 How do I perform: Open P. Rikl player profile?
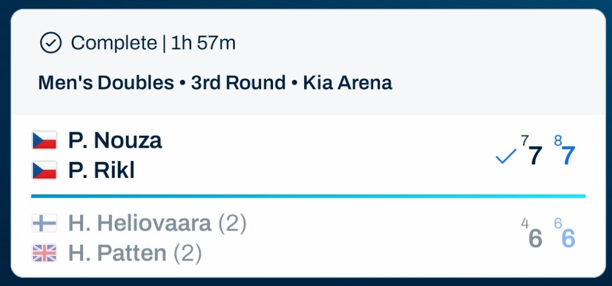101,170
